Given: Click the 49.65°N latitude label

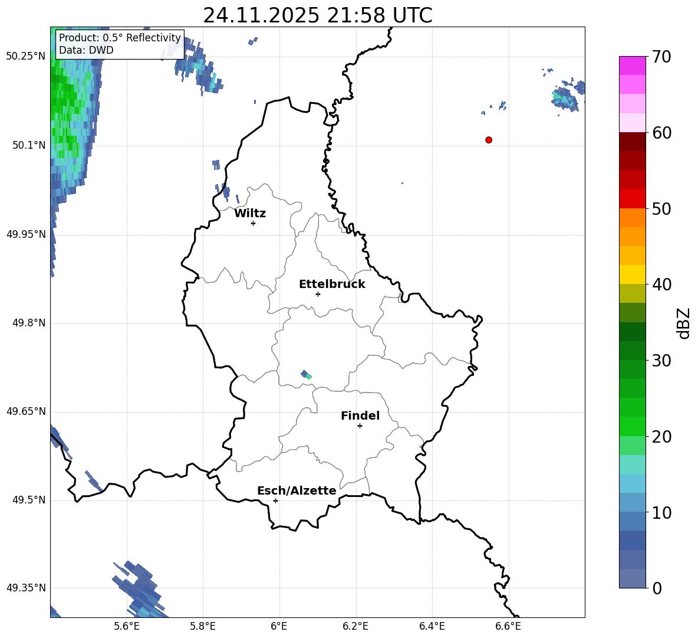Looking at the screenshot, I should click(x=26, y=411).
